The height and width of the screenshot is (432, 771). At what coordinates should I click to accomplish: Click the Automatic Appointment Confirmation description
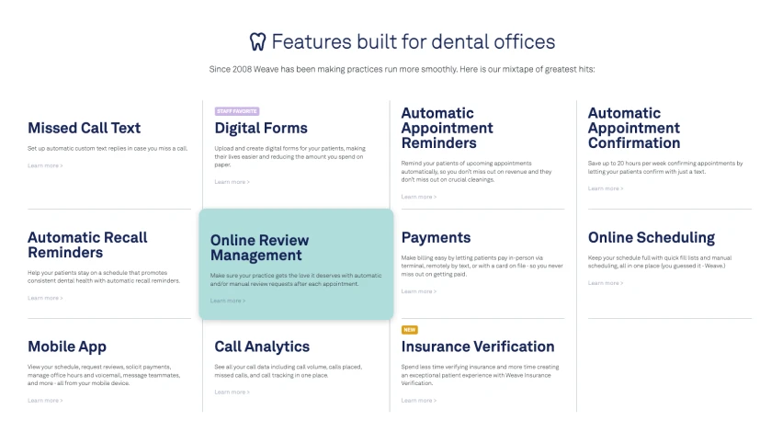(665, 167)
